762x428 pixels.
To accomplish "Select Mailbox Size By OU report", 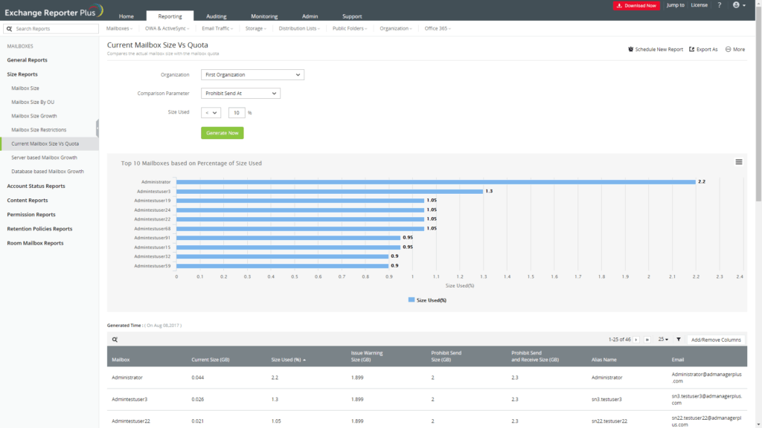I will (x=33, y=102).
